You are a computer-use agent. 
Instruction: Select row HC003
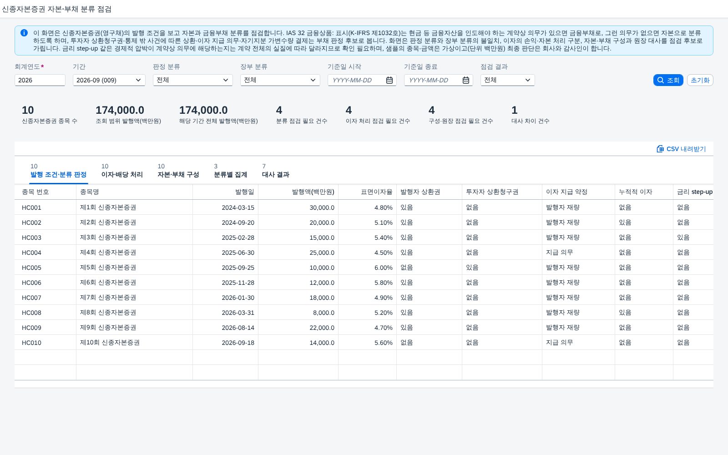click(x=364, y=238)
